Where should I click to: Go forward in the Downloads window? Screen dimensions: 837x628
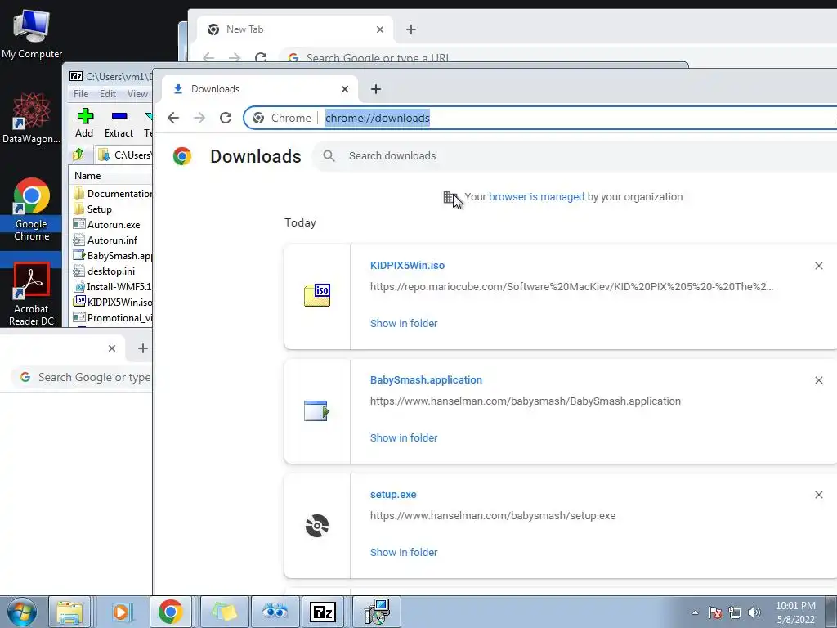pyautogui.click(x=199, y=118)
